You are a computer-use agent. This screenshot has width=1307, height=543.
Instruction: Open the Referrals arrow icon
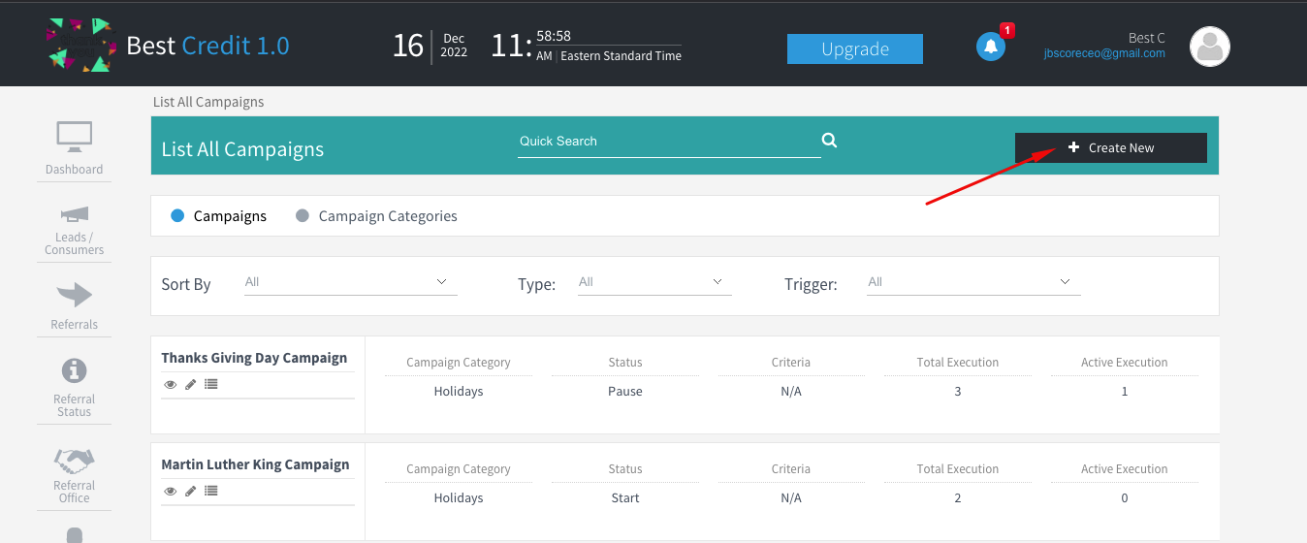coord(74,295)
